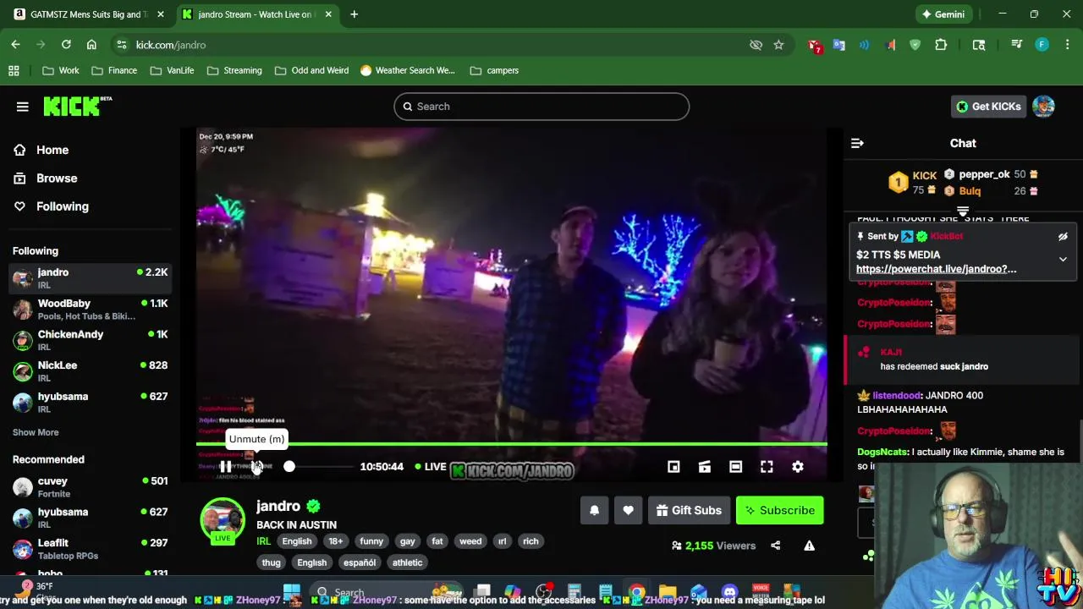The height and width of the screenshot is (609, 1083).
Task: Open the bookmarks apps grid icon
Action: (x=14, y=71)
